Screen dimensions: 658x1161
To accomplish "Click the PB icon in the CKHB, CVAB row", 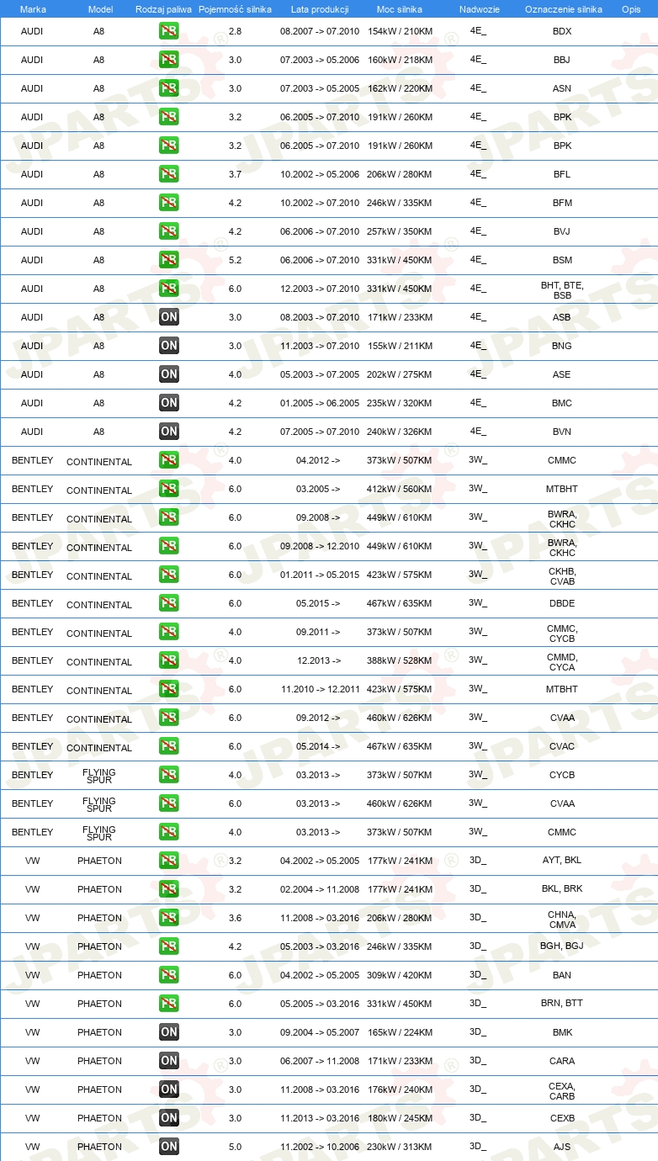I will 169,575.
